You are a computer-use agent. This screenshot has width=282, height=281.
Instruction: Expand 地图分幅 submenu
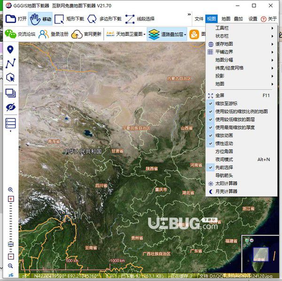pyautogui.click(x=241, y=60)
